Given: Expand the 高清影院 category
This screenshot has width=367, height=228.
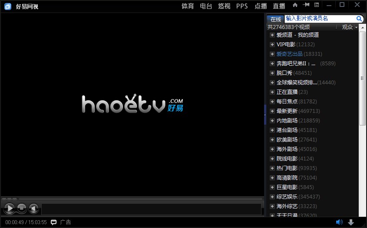Looking at the screenshot, I should pyautogui.click(x=272, y=178).
